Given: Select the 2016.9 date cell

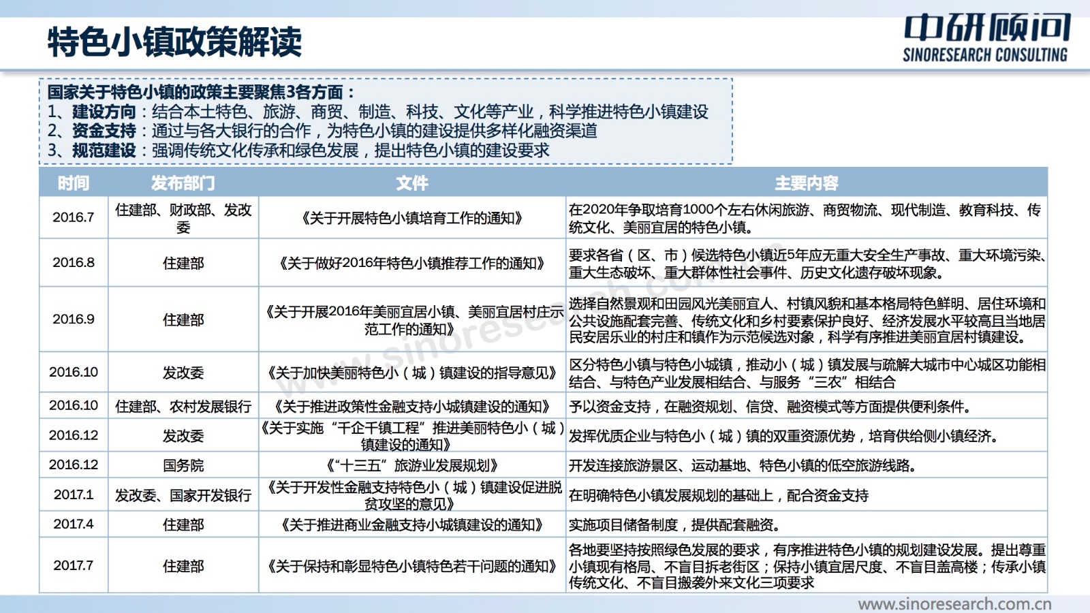Looking at the screenshot, I should [x=74, y=319].
